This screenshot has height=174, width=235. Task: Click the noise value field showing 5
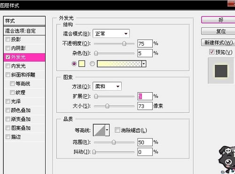145,53
